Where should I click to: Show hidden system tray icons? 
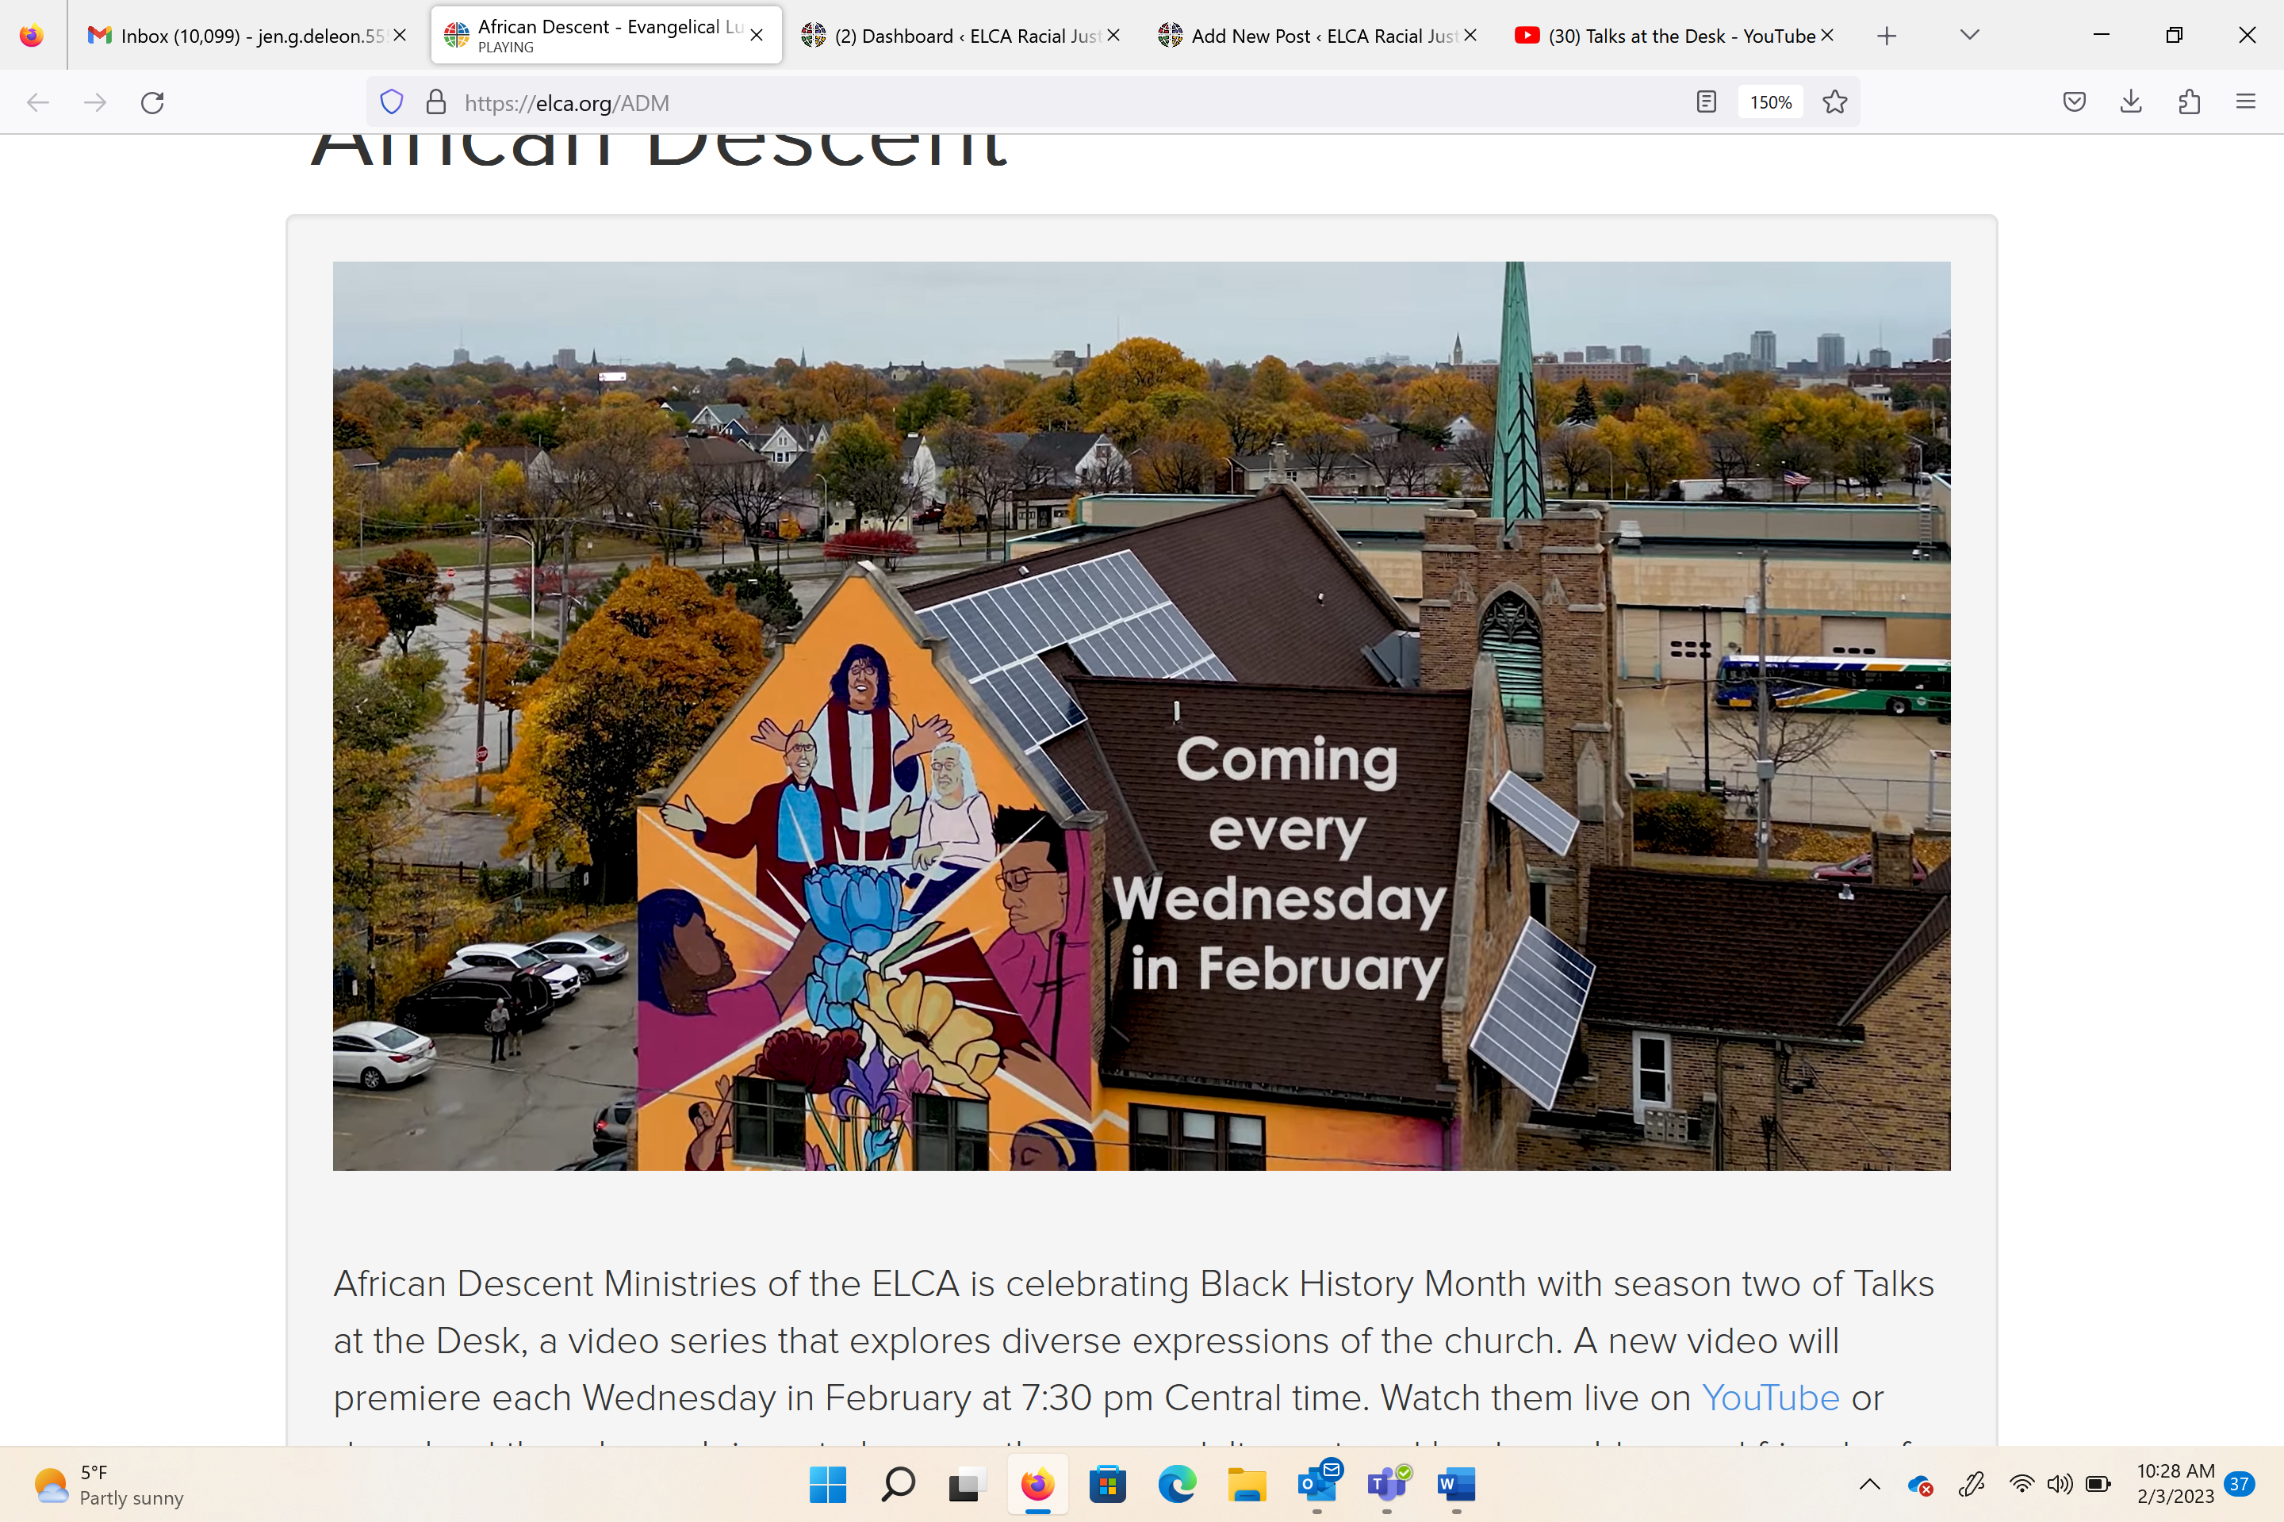(x=1869, y=1484)
